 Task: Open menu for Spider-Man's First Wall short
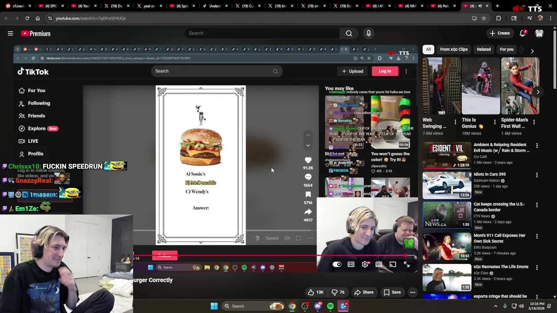tap(534, 122)
